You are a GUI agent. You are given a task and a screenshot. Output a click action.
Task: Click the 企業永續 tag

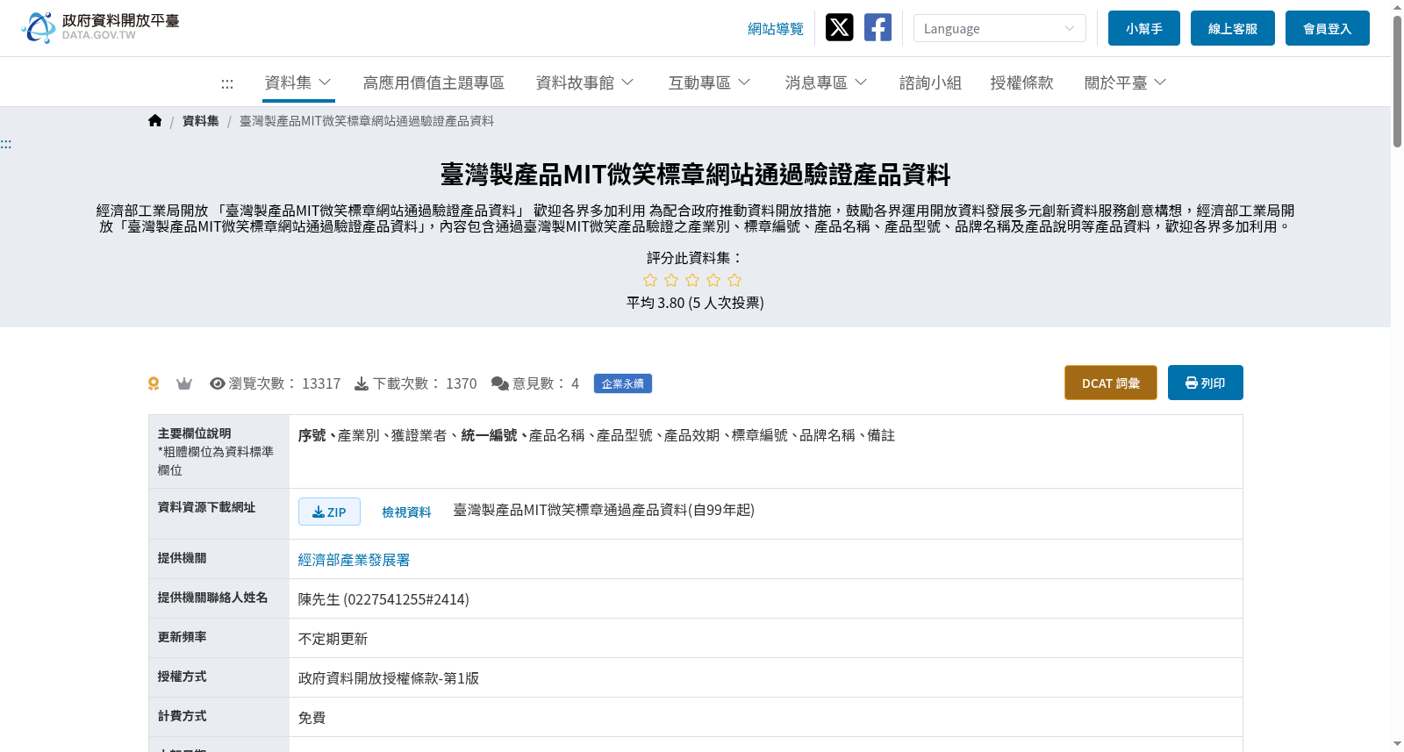pyautogui.click(x=622, y=383)
